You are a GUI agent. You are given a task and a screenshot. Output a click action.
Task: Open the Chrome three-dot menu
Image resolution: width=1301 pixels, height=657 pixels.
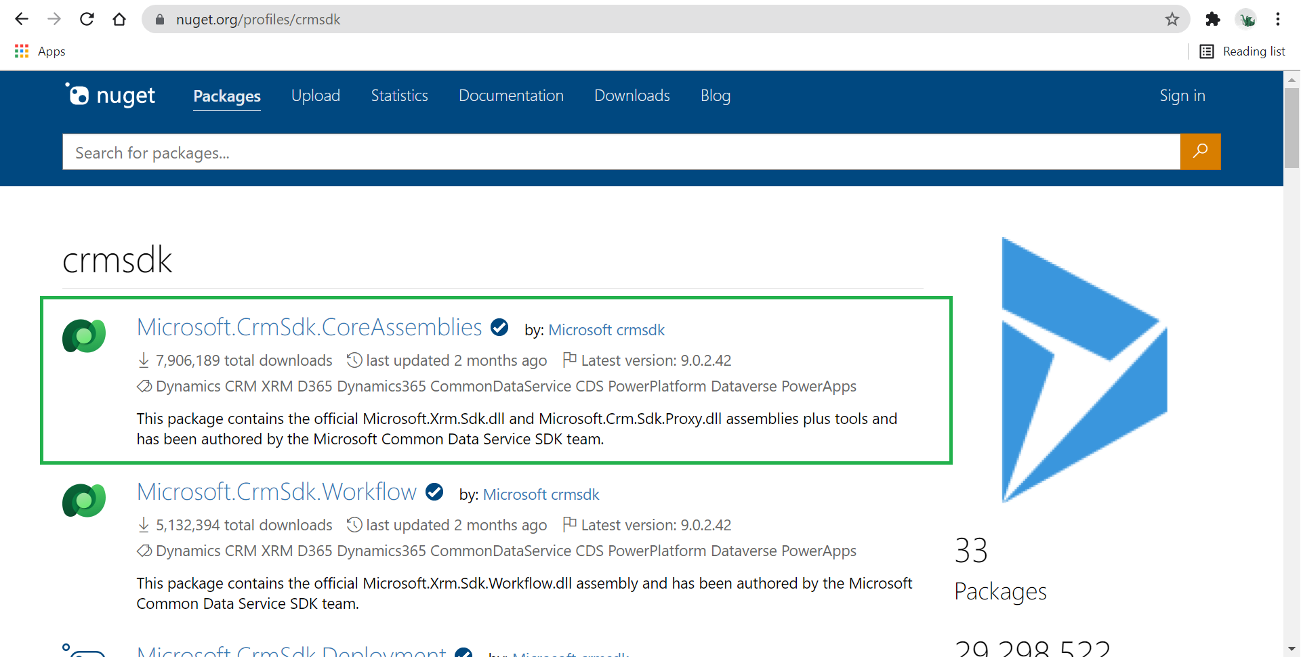click(1277, 19)
